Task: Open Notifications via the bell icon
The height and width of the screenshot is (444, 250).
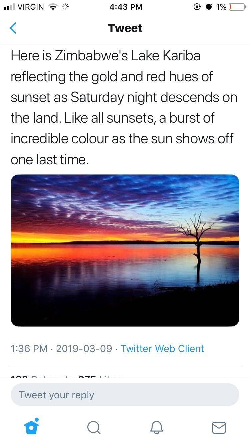Action: [x=156, y=428]
